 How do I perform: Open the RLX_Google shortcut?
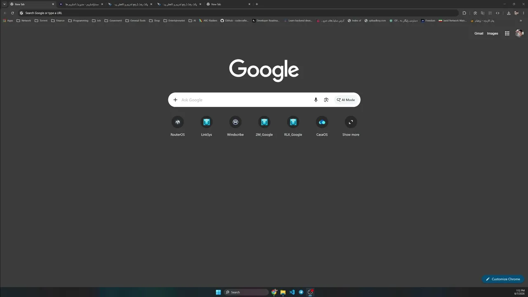click(x=293, y=126)
